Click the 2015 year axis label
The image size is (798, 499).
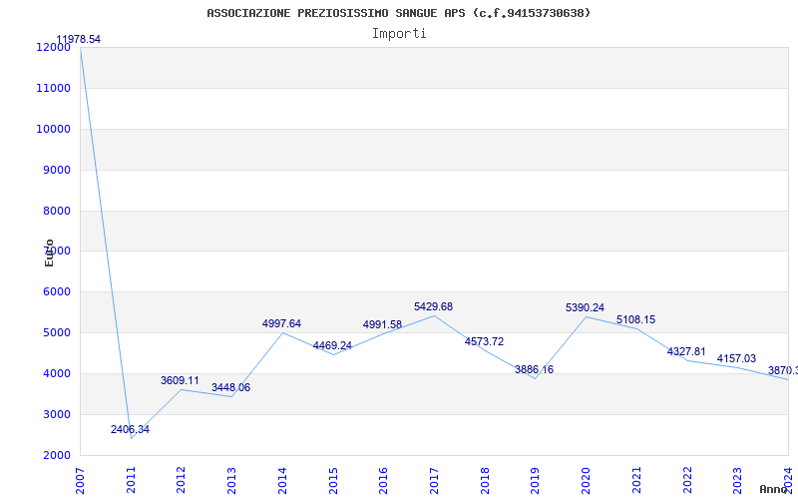pyautogui.click(x=333, y=481)
